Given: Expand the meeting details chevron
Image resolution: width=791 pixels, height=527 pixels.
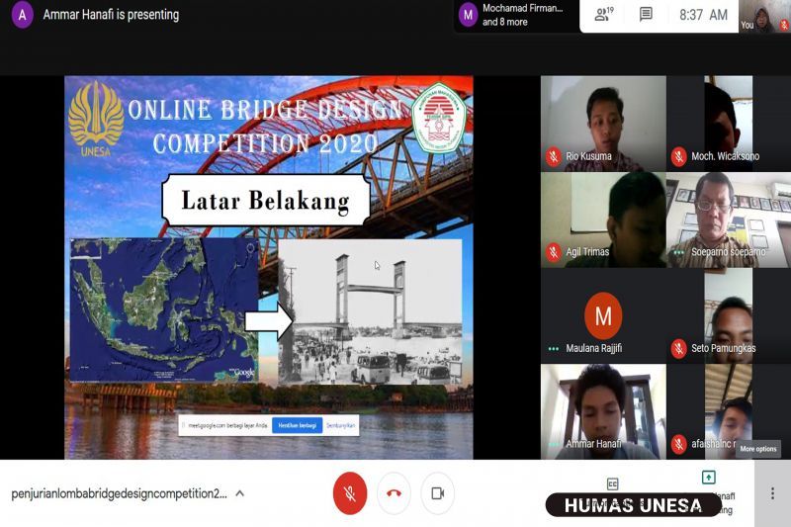Looking at the screenshot, I should [x=240, y=493].
